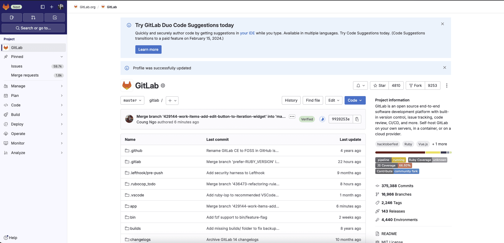The image size is (504, 243).
Task: Open your assigned issues from the top bar
Action: point(12,17)
